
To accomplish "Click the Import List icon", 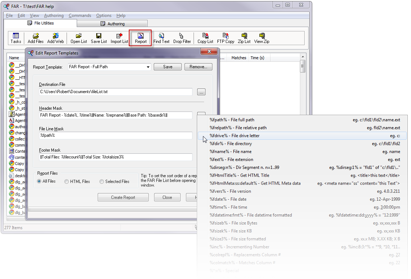I will point(119,38).
